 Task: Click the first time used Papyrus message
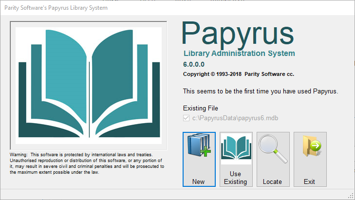pos(261,91)
